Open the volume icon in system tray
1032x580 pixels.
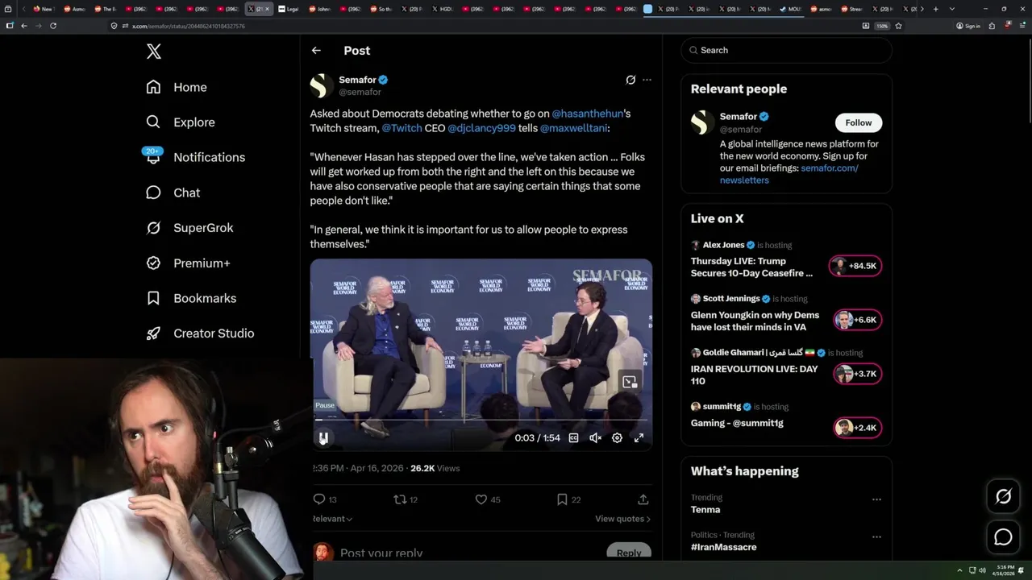(x=982, y=570)
